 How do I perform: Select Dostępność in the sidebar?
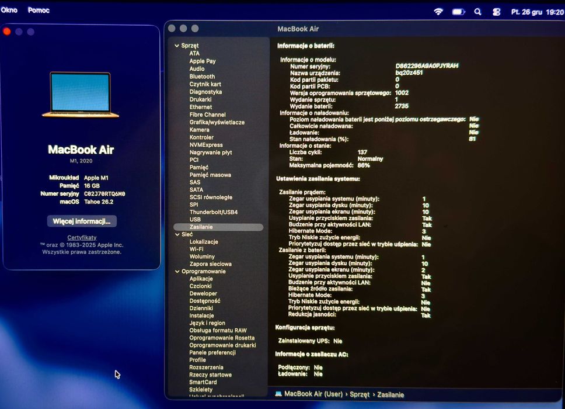click(x=205, y=301)
